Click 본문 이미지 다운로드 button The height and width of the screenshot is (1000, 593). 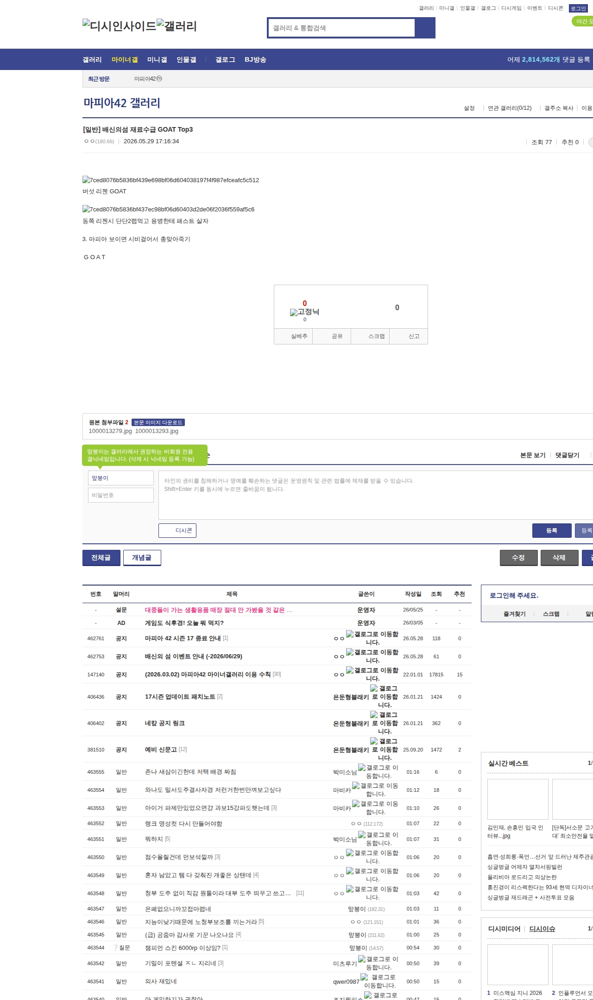(x=158, y=422)
